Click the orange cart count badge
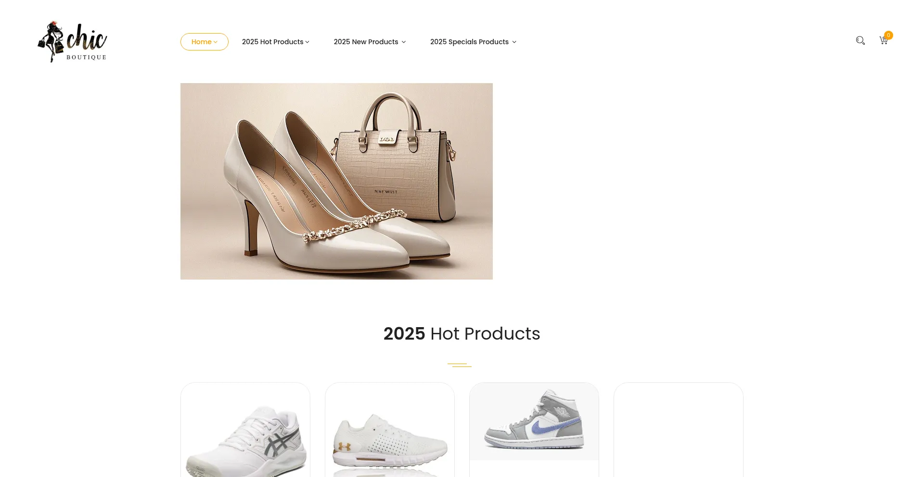 (888, 35)
